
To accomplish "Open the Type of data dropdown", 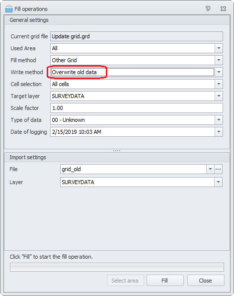I will 219,120.
